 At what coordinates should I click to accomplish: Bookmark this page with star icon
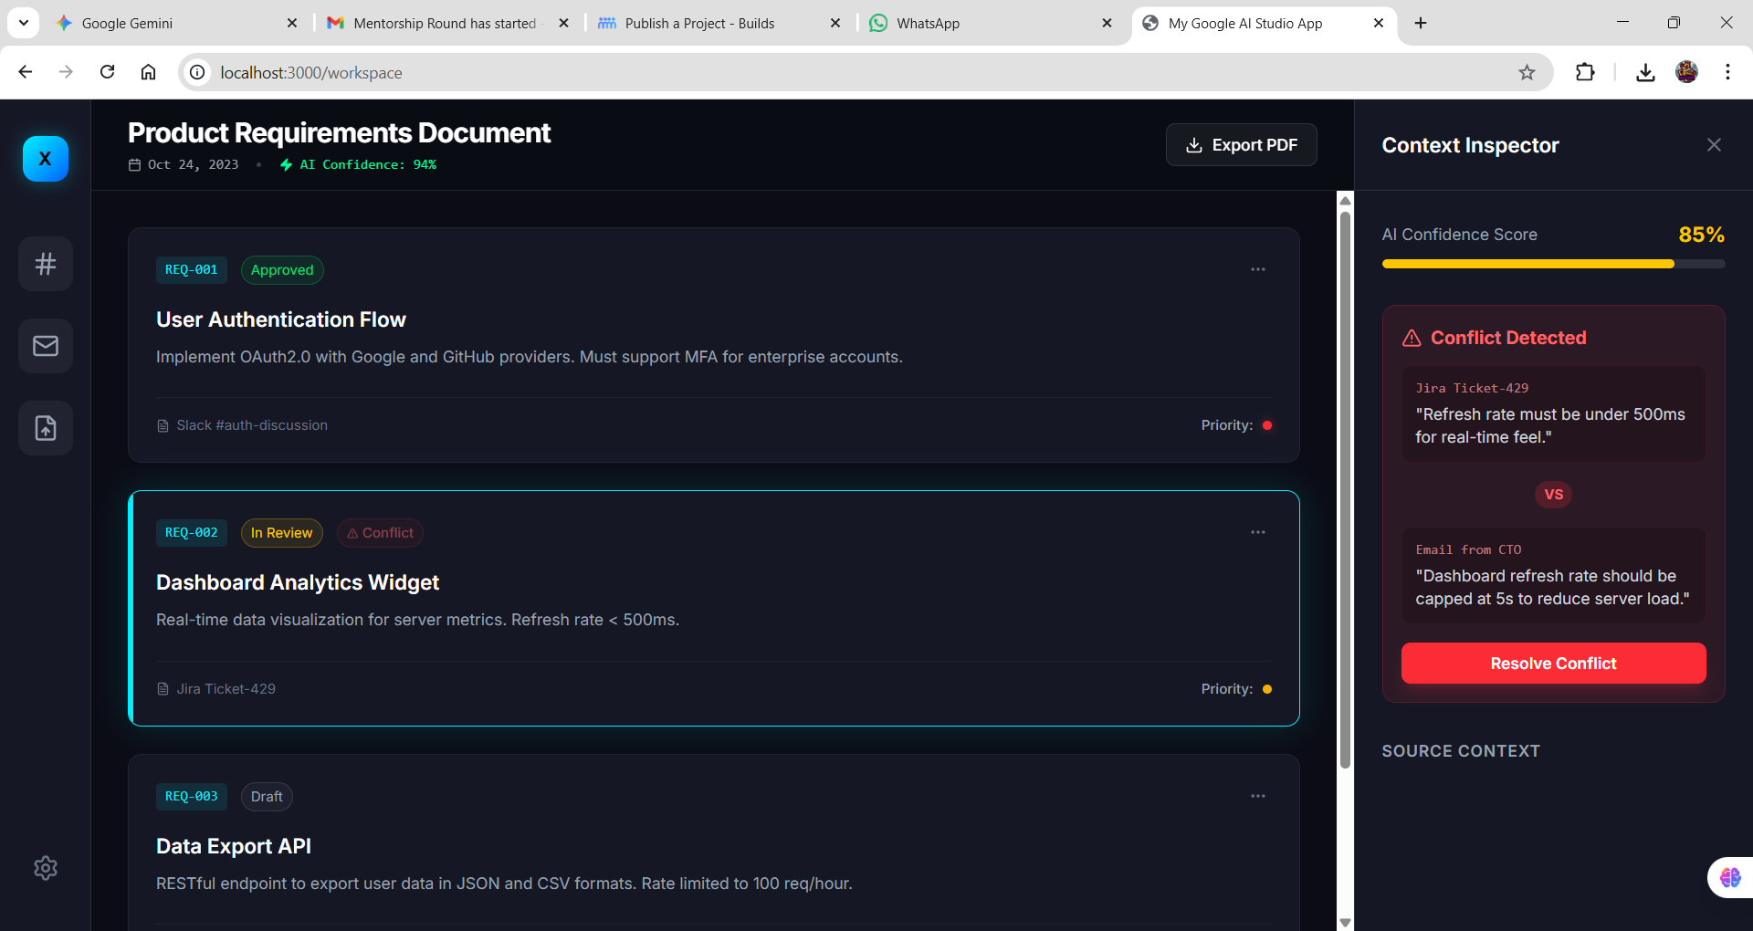(1527, 72)
